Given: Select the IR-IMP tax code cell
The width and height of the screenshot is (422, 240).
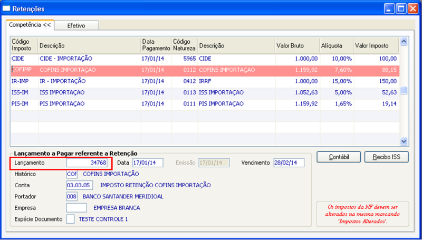Looking at the screenshot, I should tap(24, 81).
